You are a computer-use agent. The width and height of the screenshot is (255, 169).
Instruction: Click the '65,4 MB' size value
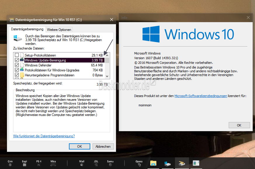[x=97, y=65]
